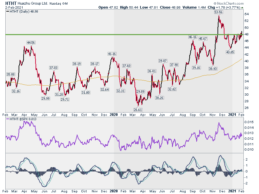Click the Low 47.81 value
259x194 pixels.
click(149, 7)
